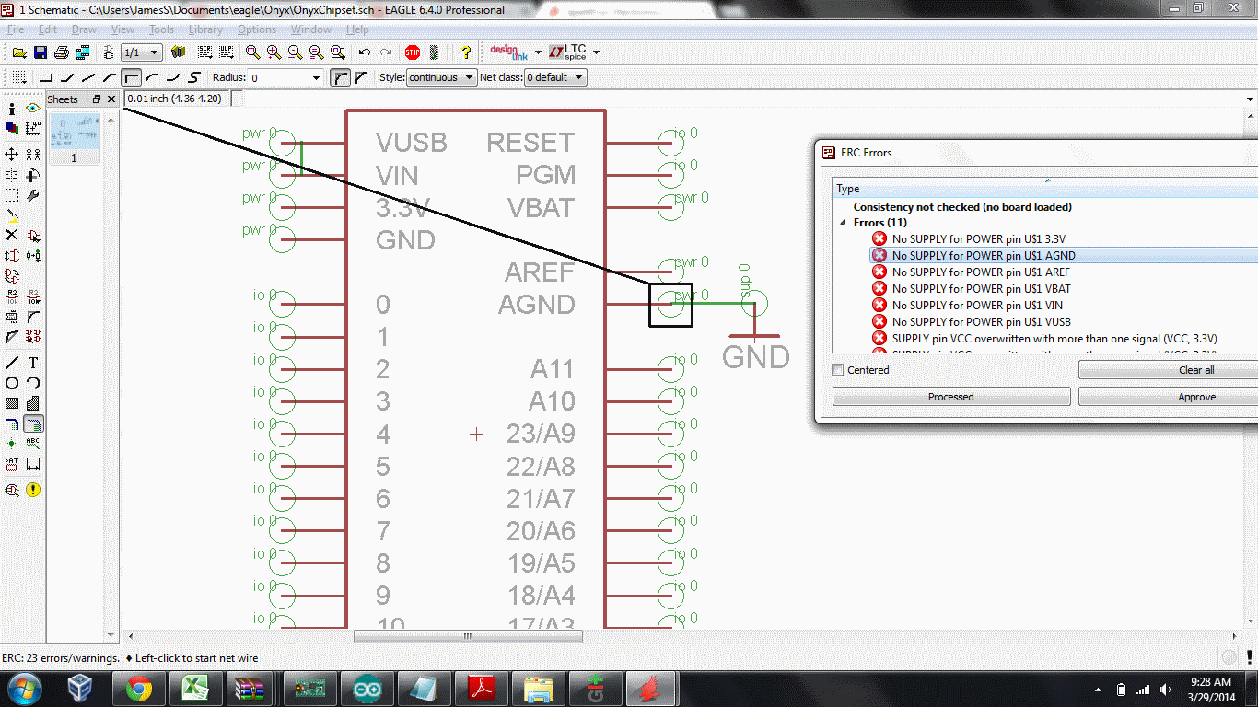
Task: Open the CAM processor icon
Action: click(83, 52)
